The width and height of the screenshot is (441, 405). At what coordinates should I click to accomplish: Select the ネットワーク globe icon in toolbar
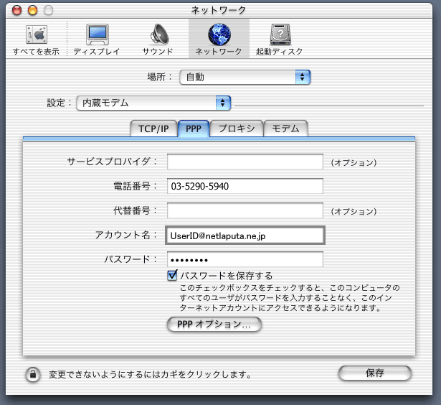(x=219, y=40)
